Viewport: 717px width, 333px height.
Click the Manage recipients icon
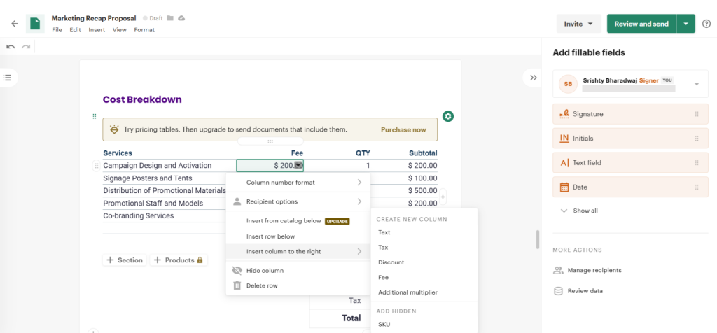click(558, 270)
